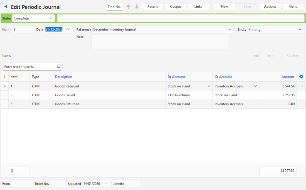Expand the Entity dropdown showing Printing

pyautogui.click(x=300, y=30)
